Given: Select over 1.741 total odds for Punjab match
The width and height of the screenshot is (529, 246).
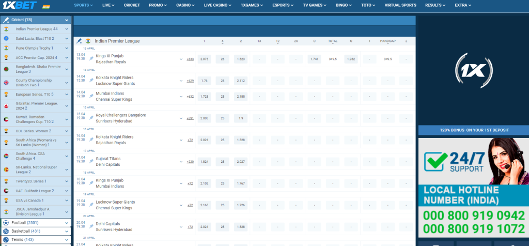Looking at the screenshot, I should (x=314, y=59).
